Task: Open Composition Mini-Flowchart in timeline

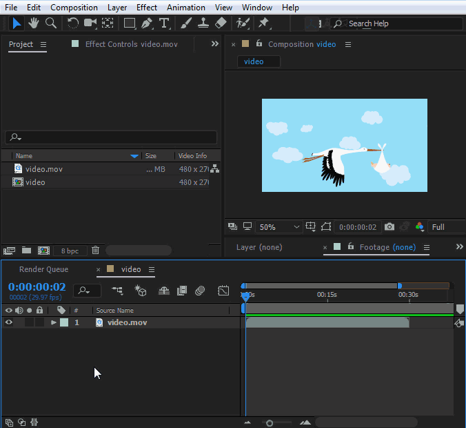Action: 118,291
